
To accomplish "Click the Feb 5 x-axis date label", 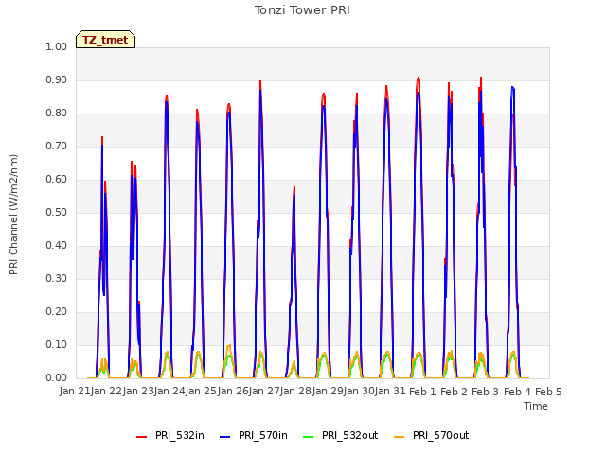I will pyautogui.click(x=548, y=392).
